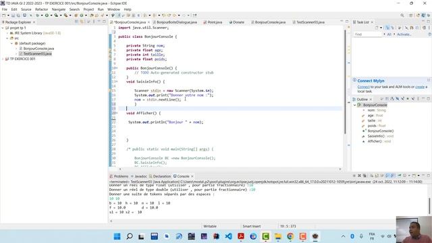Collapse the 'projet tp 1' project node
This screenshot has width=432, height=243.
[3, 28]
